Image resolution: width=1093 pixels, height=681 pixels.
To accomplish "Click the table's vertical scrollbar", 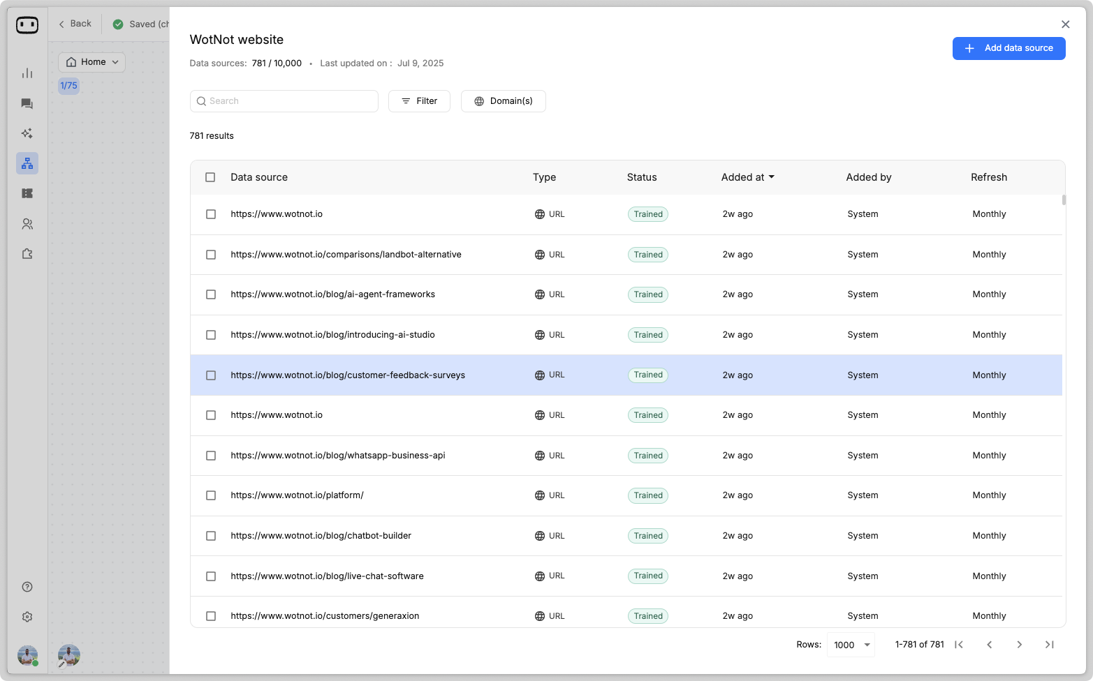I will point(1064,200).
